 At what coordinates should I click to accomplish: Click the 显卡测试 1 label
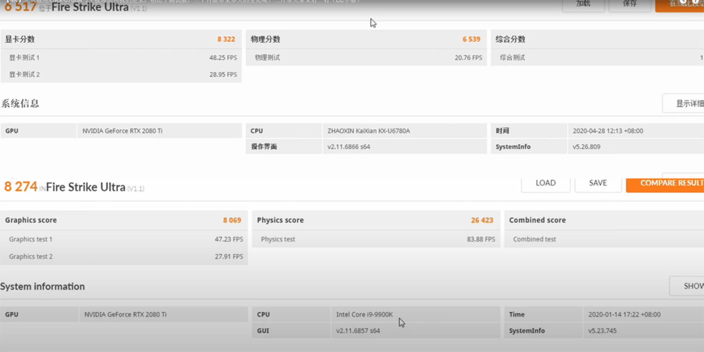pyautogui.click(x=24, y=57)
